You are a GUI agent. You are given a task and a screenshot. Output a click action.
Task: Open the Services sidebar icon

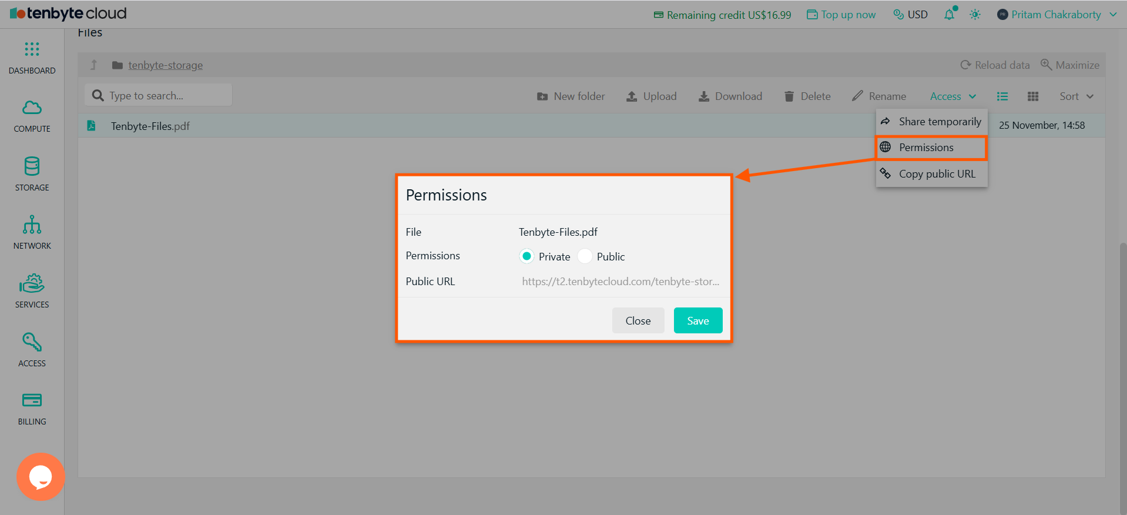(x=32, y=283)
